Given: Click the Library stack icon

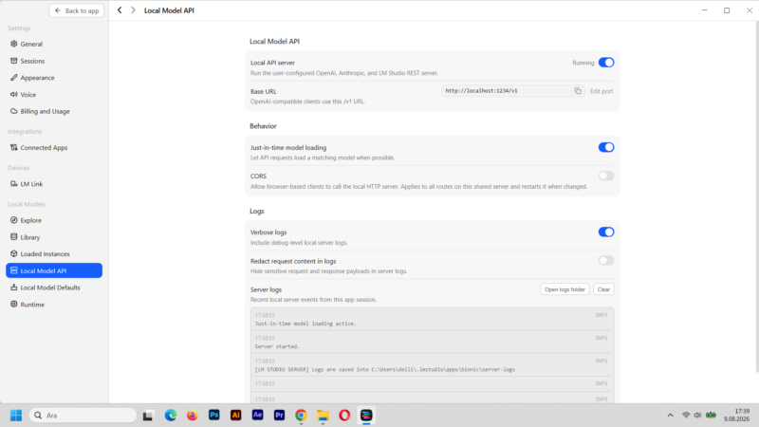Looking at the screenshot, I should coord(13,236).
